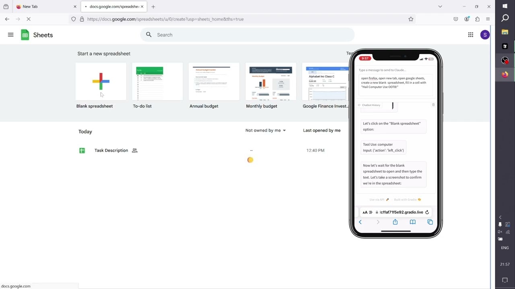Tap reload icon in phone address bar

[427, 212]
